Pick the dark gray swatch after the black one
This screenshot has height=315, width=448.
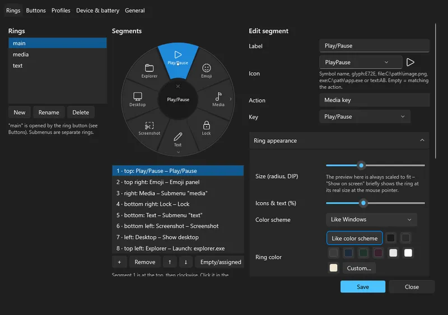pos(405,238)
